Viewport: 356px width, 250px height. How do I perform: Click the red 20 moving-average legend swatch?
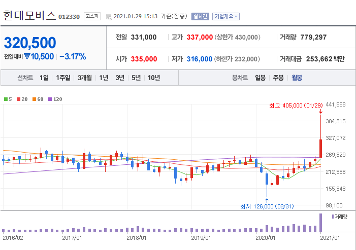pos(19,99)
